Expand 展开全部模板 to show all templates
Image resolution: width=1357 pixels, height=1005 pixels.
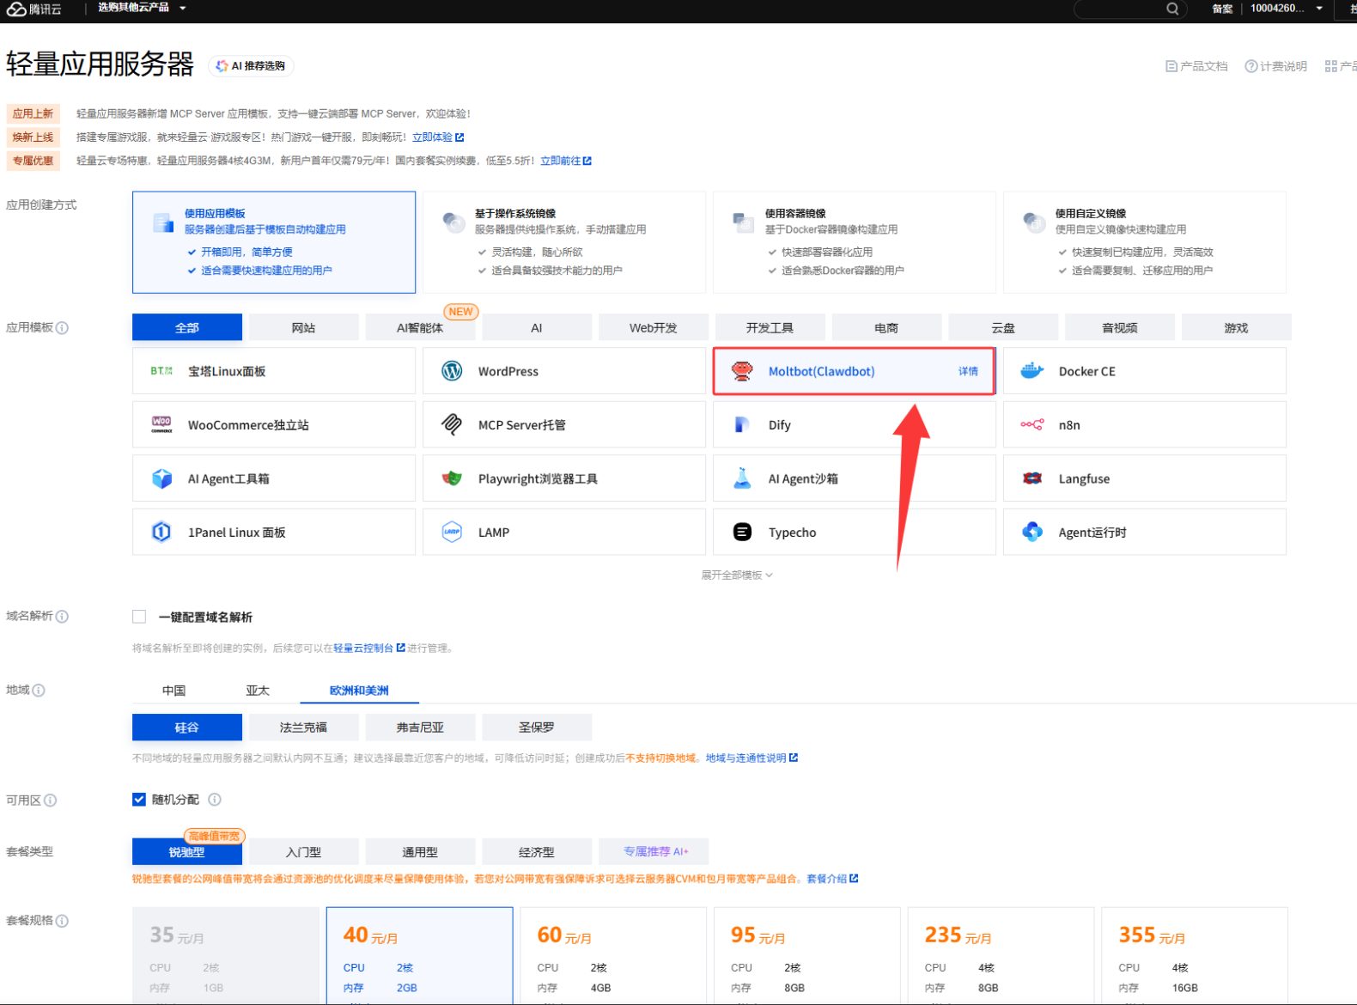click(737, 575)
